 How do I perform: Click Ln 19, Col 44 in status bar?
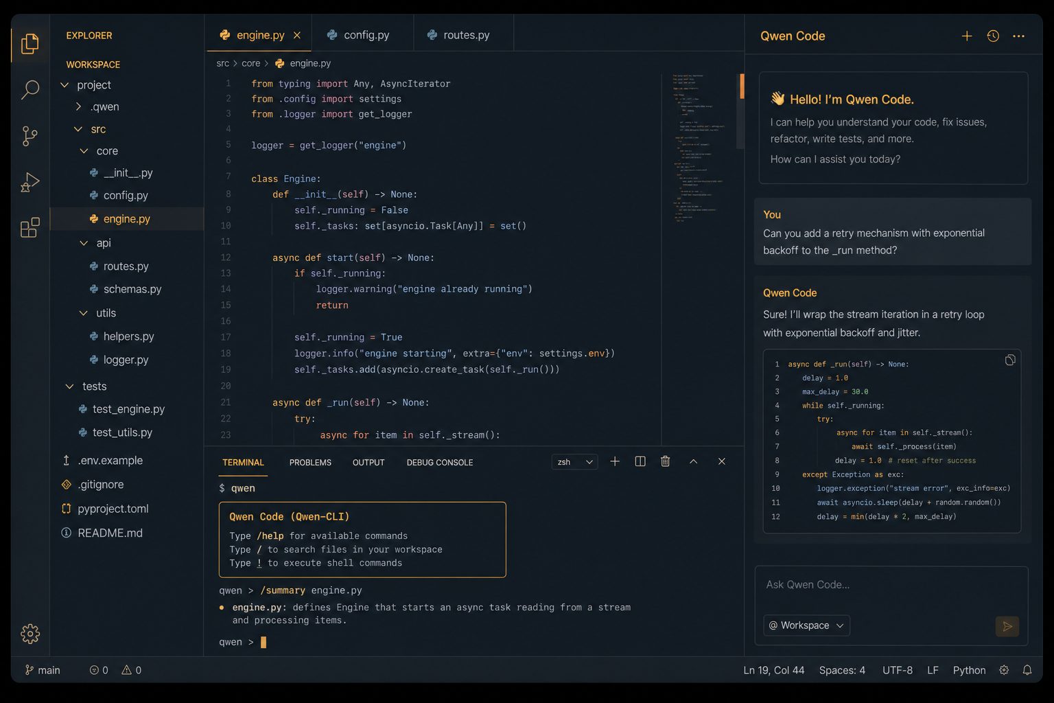pyautogui.click(x=774, y=670)
